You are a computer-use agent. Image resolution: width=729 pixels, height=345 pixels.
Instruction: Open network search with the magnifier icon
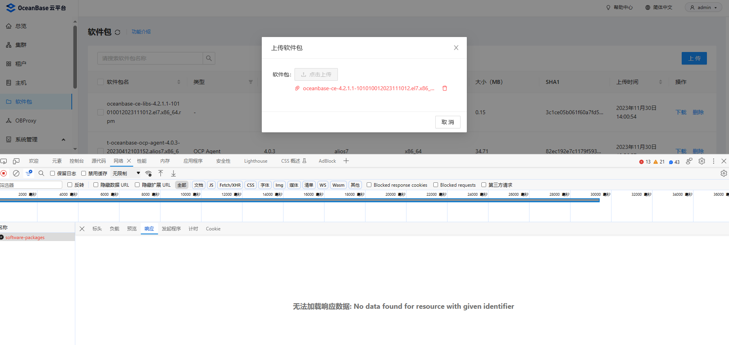pyautogui.click(x=41, y=173)
